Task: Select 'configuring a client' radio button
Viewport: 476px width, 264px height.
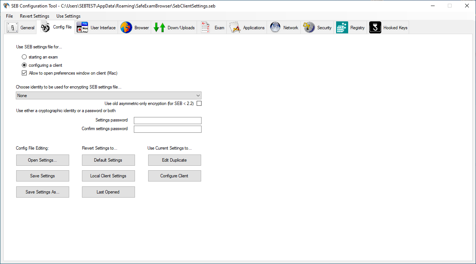Action: click(x=24, y=65)
